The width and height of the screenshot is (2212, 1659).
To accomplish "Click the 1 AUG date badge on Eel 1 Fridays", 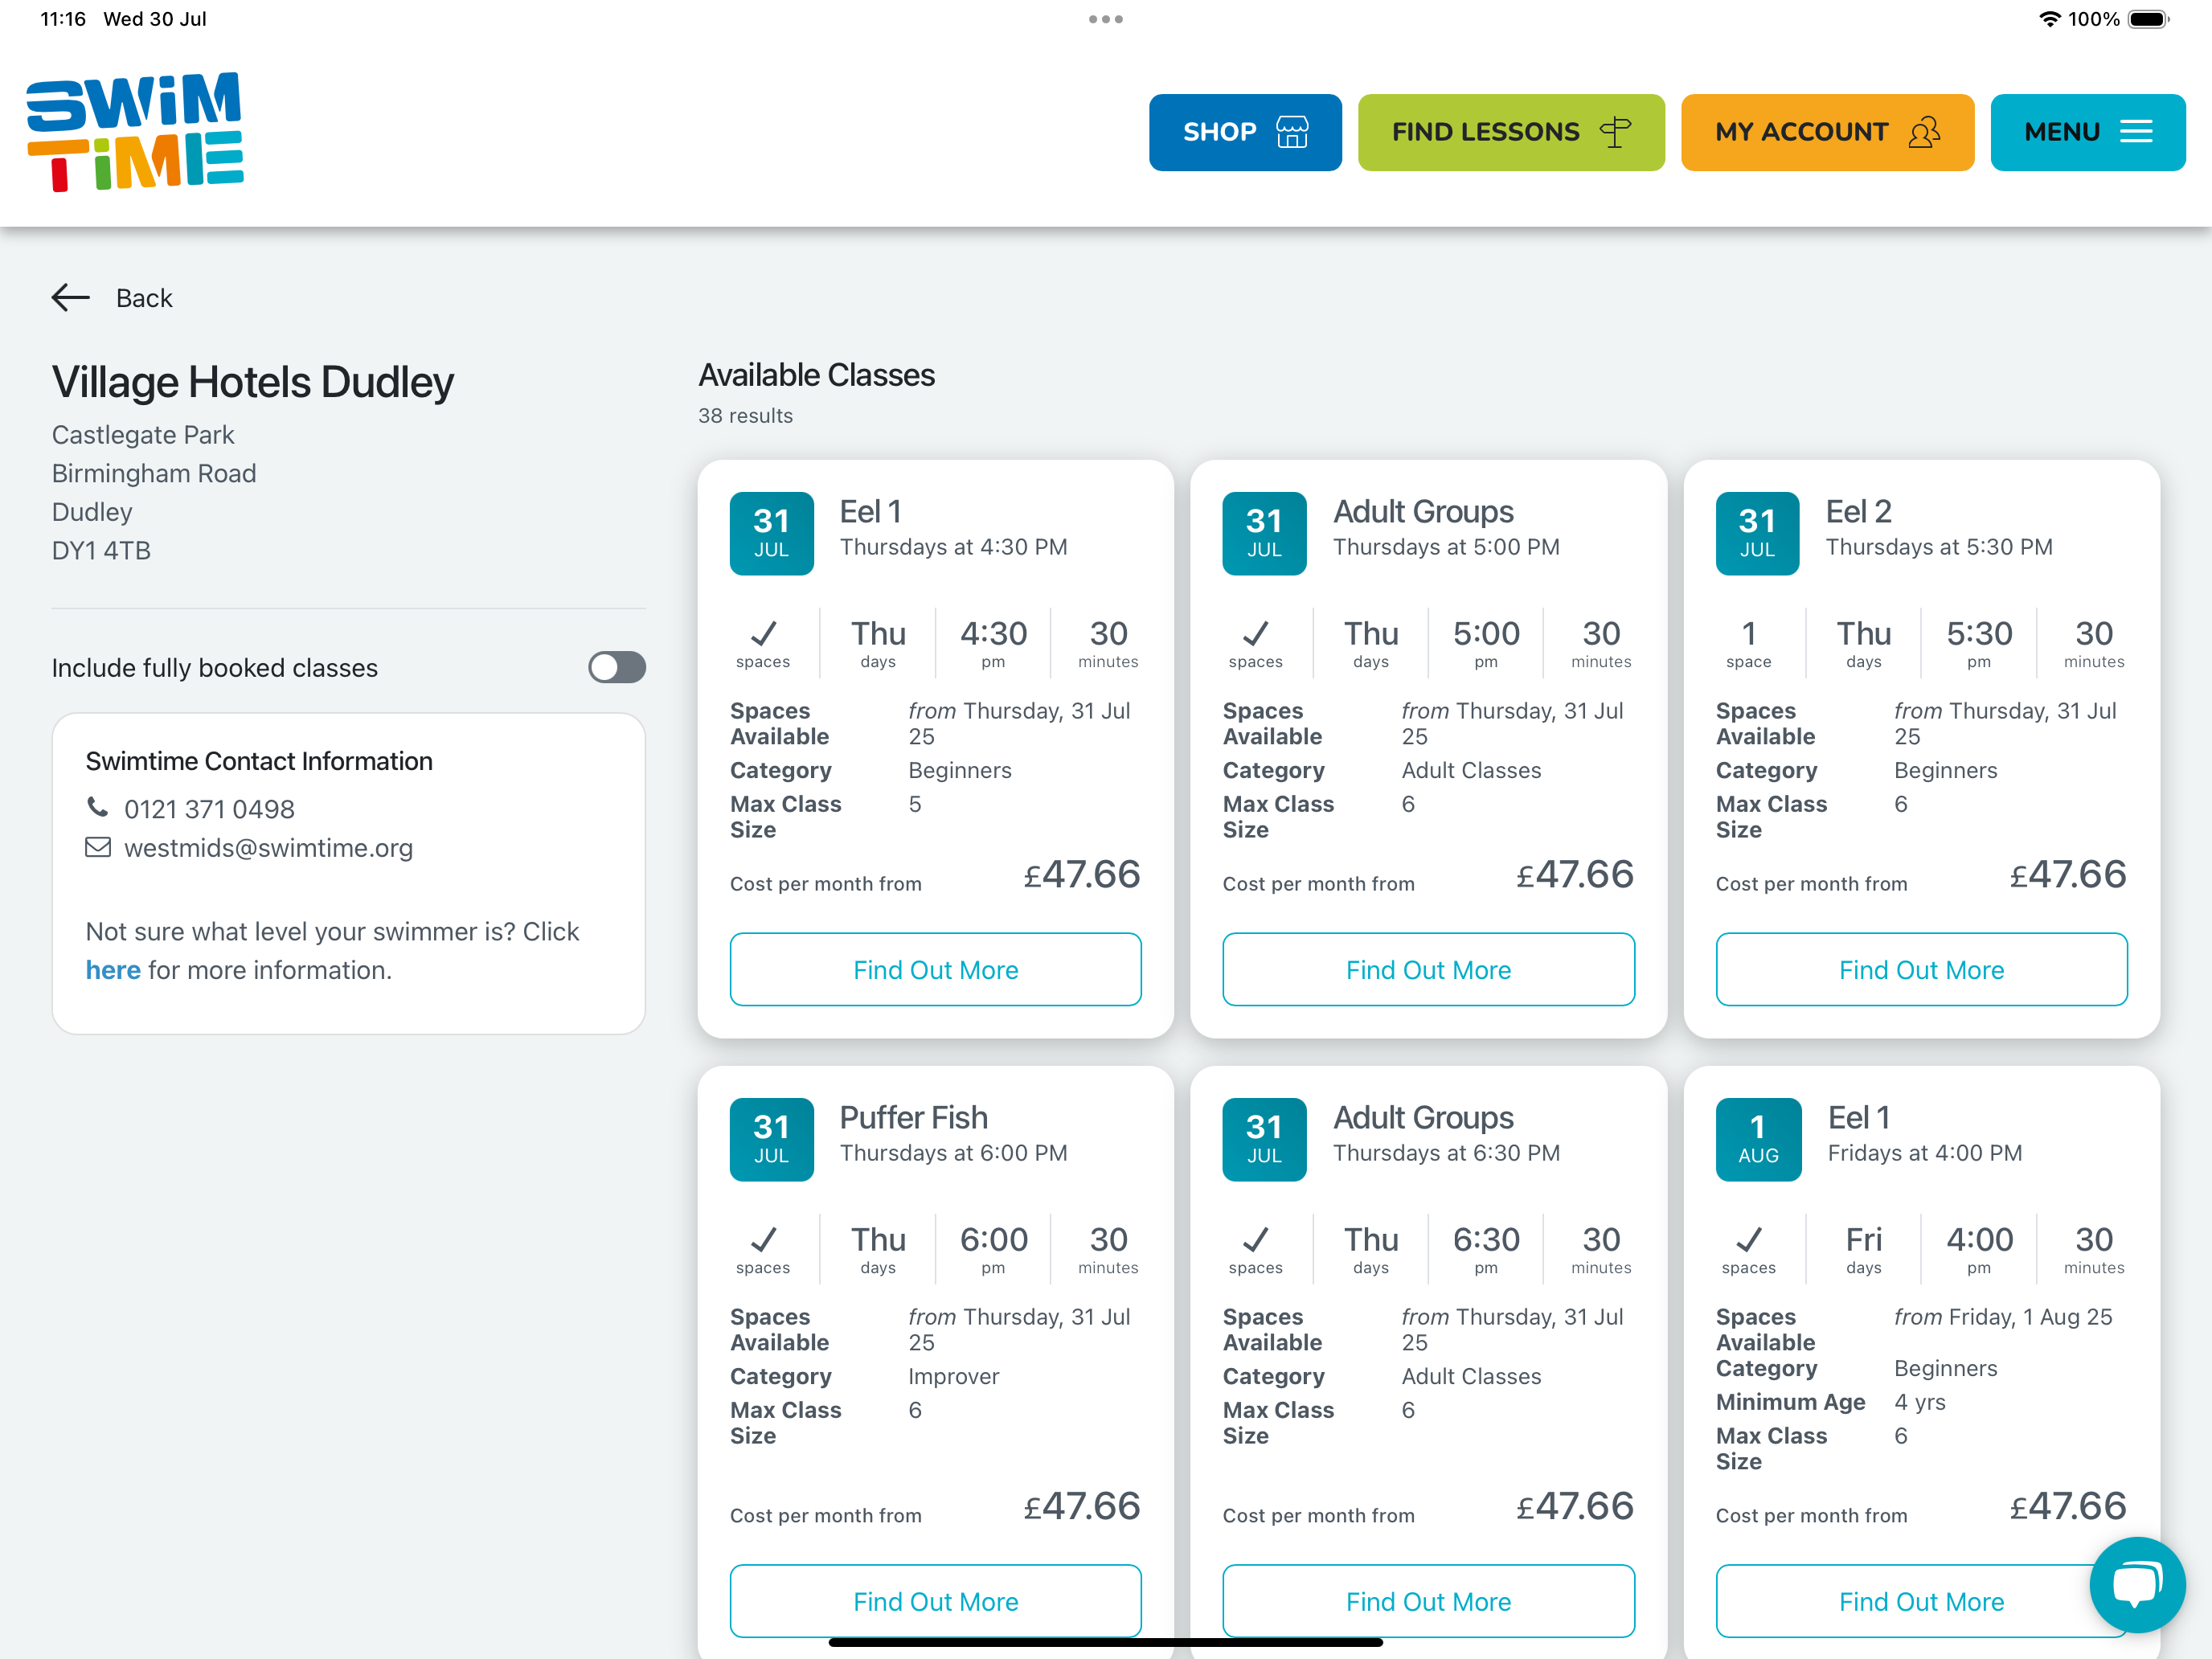I will pos(1758,1139).
